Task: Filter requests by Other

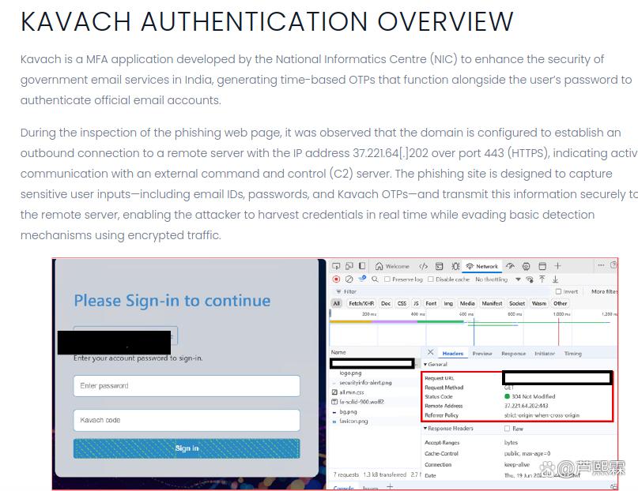Action: coord(561,303)
